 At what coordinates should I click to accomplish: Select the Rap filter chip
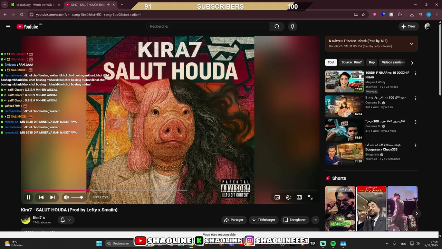372,62
